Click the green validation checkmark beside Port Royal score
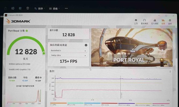This screenshot has width=179, height=107. (x=27, y=31)
